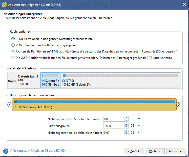Click the blue question mark help icon
The image size is (189, 157).
[6, 151]
